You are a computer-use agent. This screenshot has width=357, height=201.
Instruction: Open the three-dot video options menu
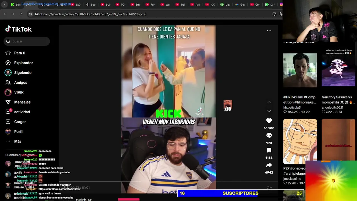coord(269,31)
